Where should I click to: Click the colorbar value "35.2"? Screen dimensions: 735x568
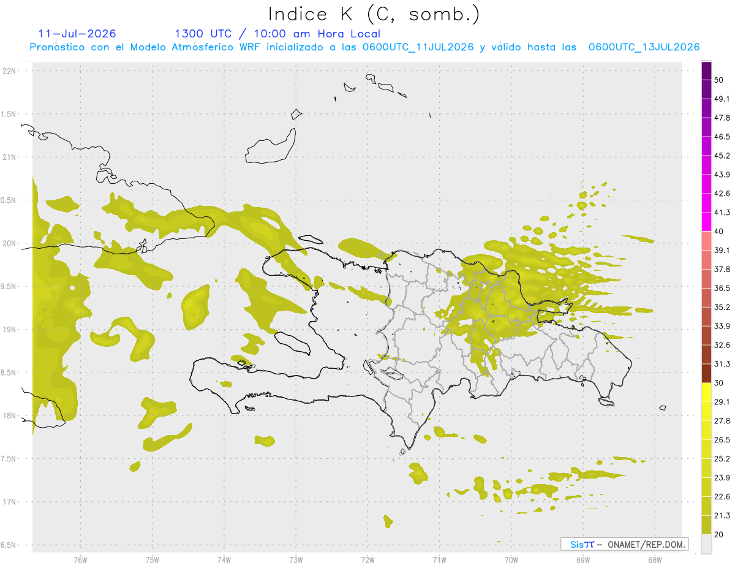click(x=723, y=307)
